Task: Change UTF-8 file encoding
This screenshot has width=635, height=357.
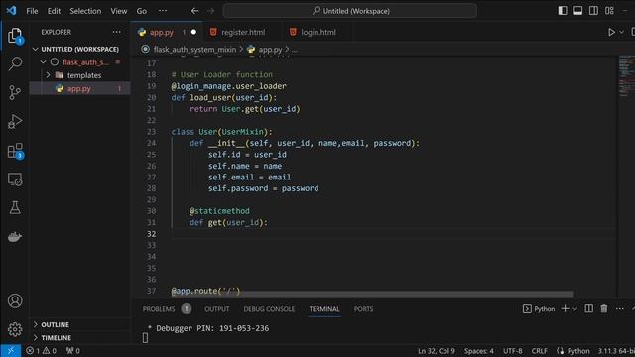Action: (513, 351)
